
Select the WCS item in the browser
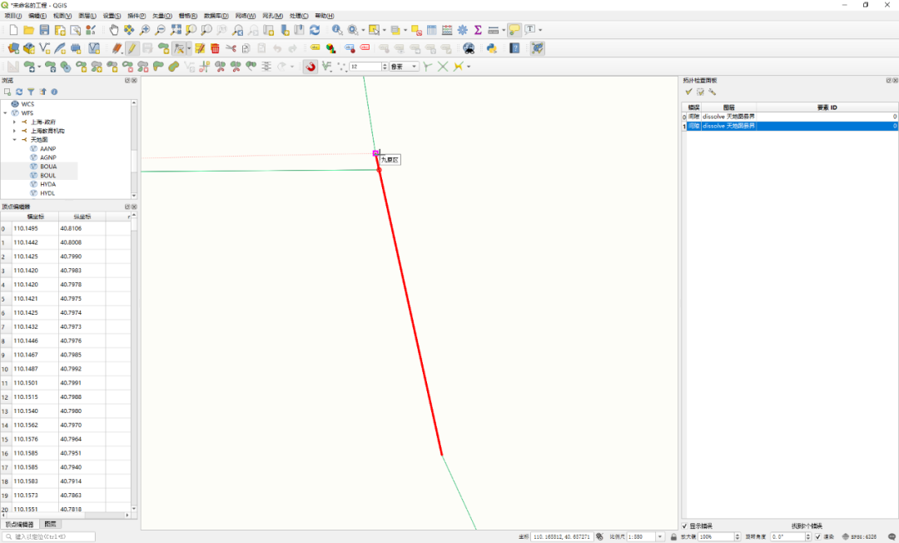click(x=27, y=104)
